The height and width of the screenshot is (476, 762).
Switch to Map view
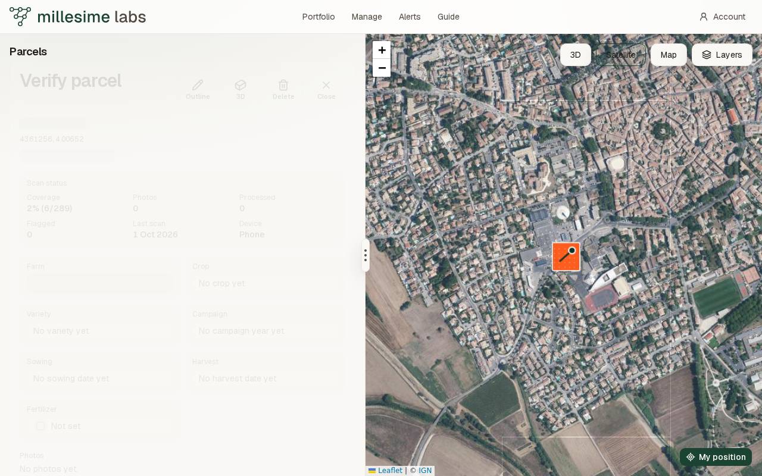669,55
